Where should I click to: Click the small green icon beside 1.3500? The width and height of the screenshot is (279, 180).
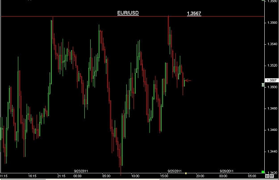click(x=263, y=85)
